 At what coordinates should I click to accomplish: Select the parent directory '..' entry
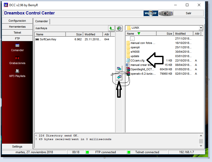(132, 39)
